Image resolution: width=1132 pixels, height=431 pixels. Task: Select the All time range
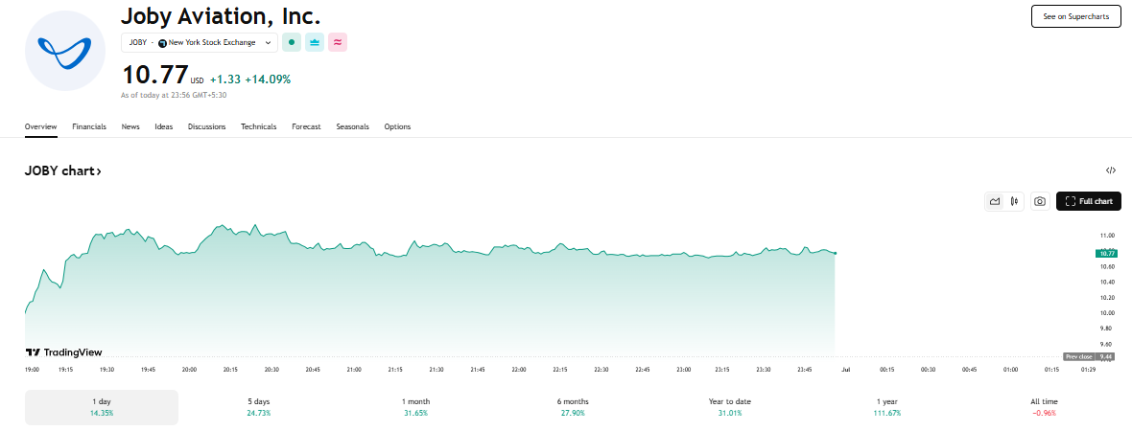point(1044,407)
